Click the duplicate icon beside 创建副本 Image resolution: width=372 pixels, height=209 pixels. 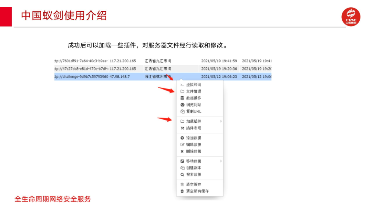[182, 168]
